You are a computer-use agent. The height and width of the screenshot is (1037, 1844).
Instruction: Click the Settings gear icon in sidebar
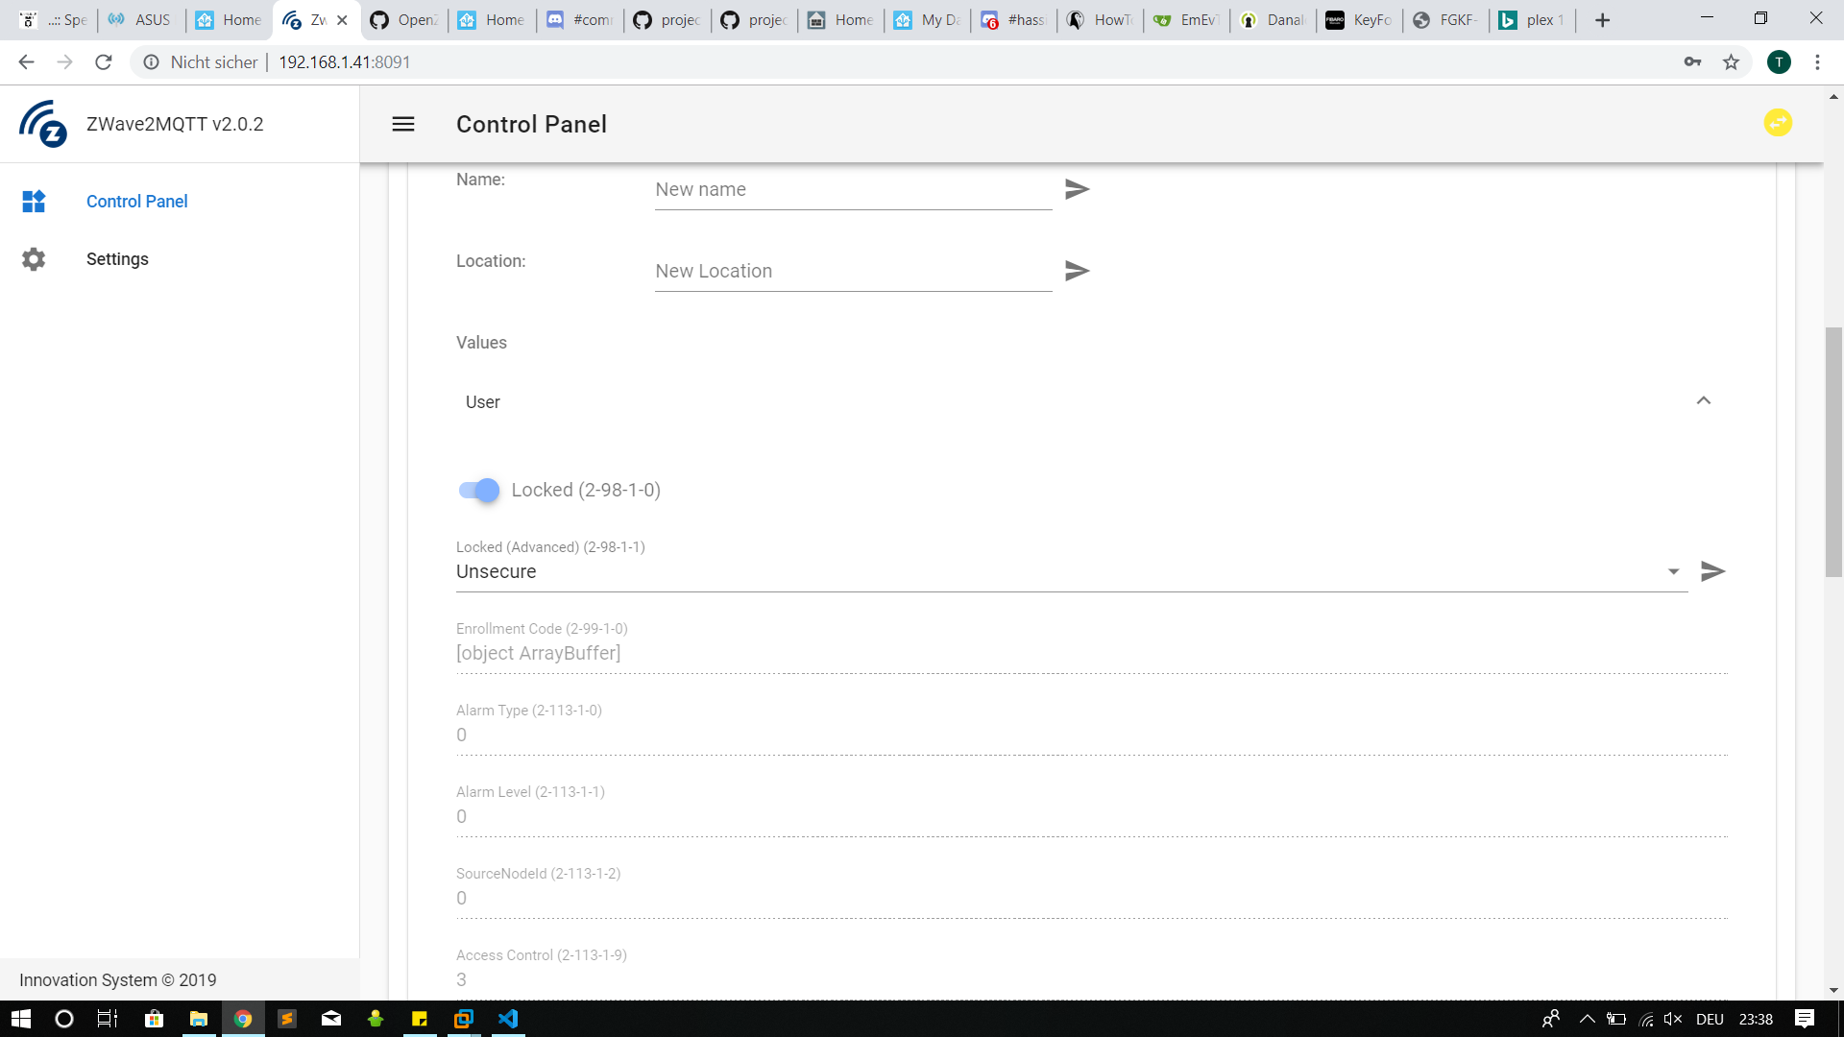34,259
